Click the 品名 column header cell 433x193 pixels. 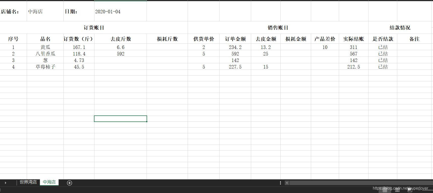point(45,39)
